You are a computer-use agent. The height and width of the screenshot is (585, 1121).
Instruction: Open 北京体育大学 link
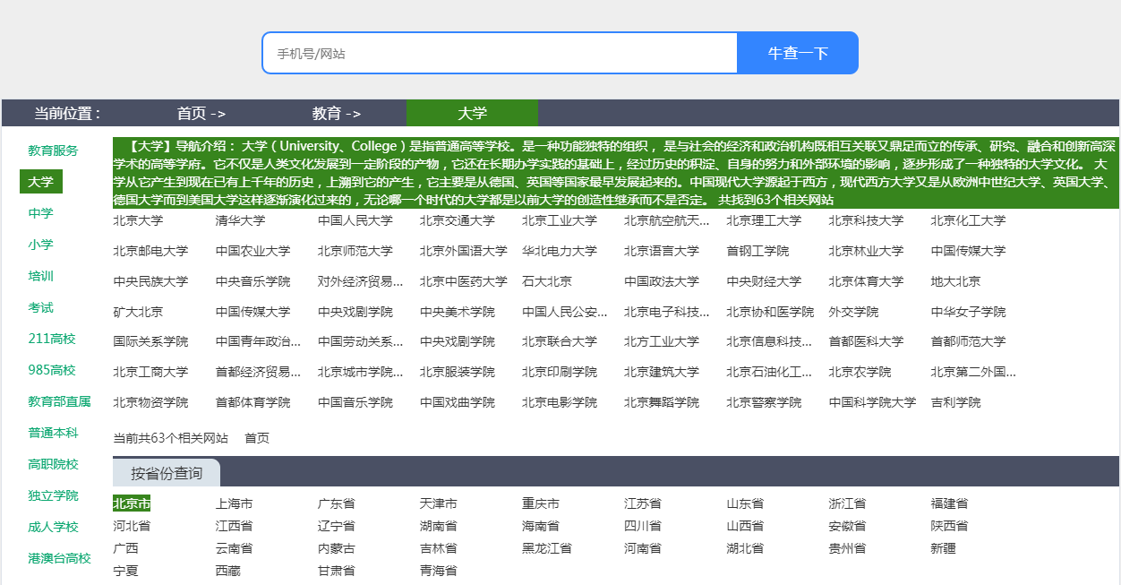pyautogui.click(x=865, y=281)
